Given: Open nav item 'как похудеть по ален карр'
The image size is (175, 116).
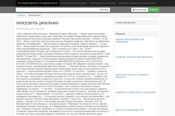Looking at the screenshot, I should tap(103, 3).
